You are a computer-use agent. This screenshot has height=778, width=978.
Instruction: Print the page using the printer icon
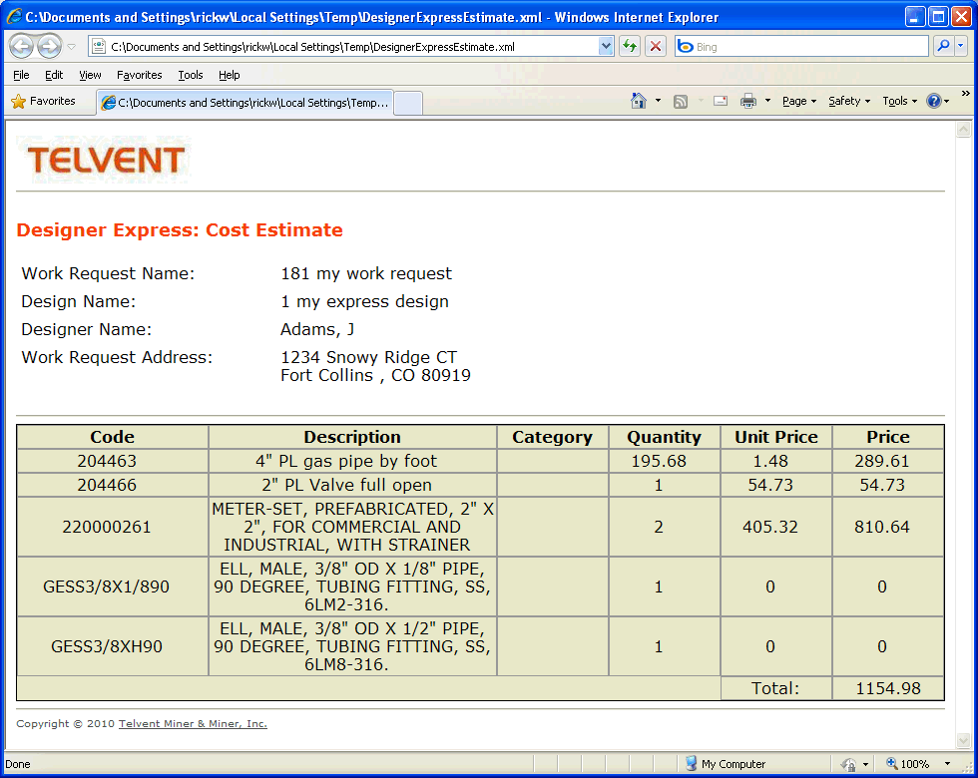point(747,101)
